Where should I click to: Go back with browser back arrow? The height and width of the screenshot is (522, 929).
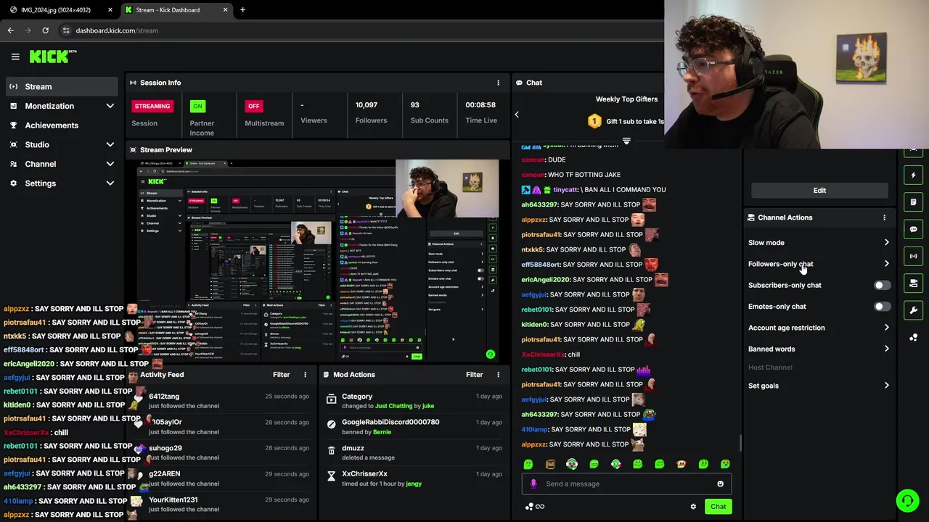(x=10, y=30)
